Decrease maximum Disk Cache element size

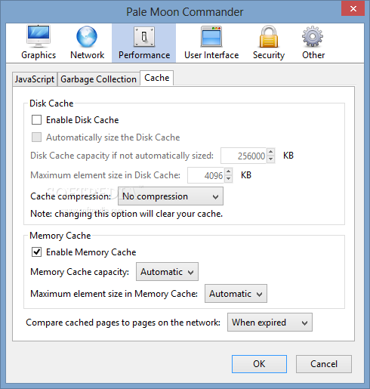(228, 179)
